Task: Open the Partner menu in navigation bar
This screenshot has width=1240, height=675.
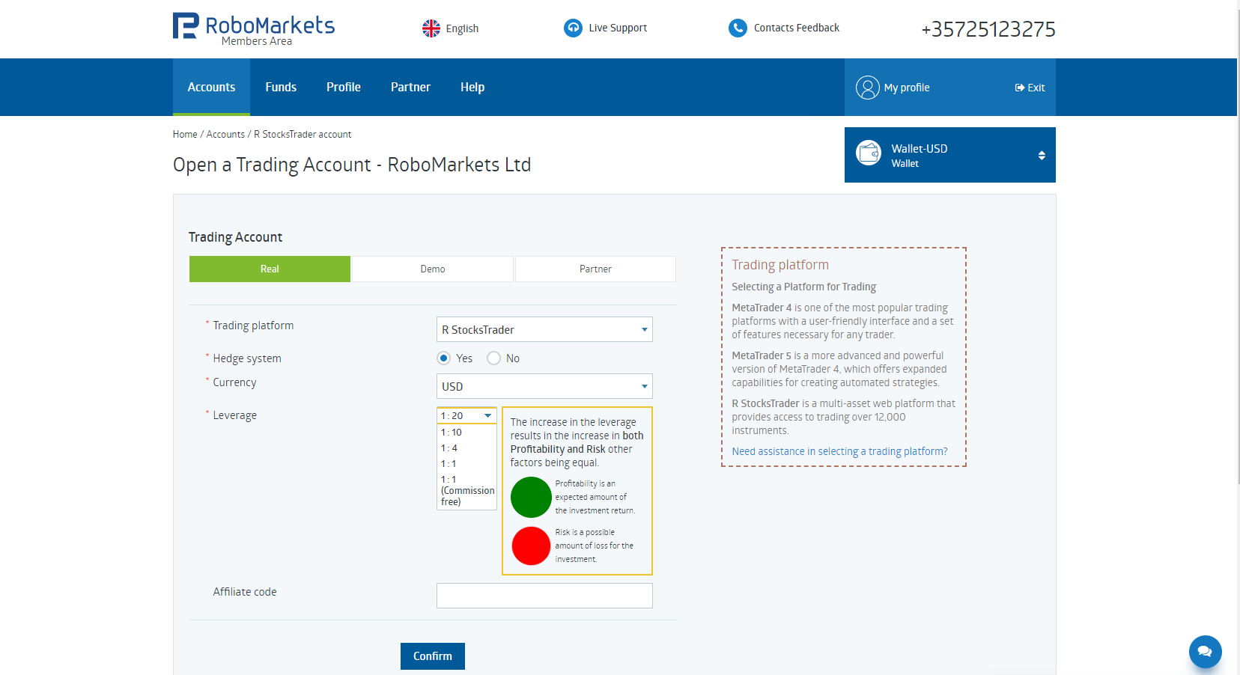Action: click(410, 87)
